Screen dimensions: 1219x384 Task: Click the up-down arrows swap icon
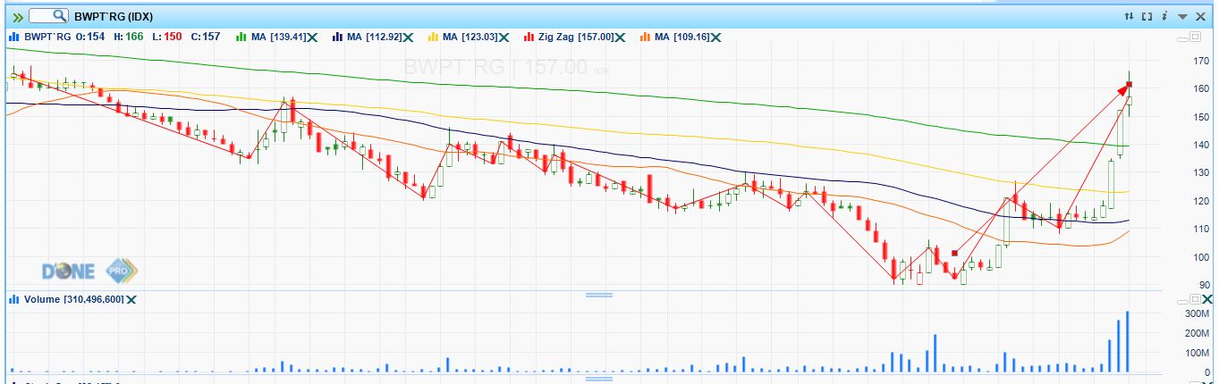[x=1130, y=16]
